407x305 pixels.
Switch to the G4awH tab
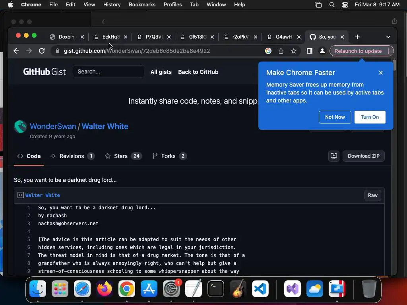[284, 37]
